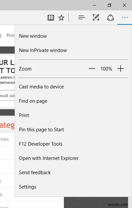Close the More actions ellipsis menu
The height and width of the screenshot is (208, 132).
point(125,18)
